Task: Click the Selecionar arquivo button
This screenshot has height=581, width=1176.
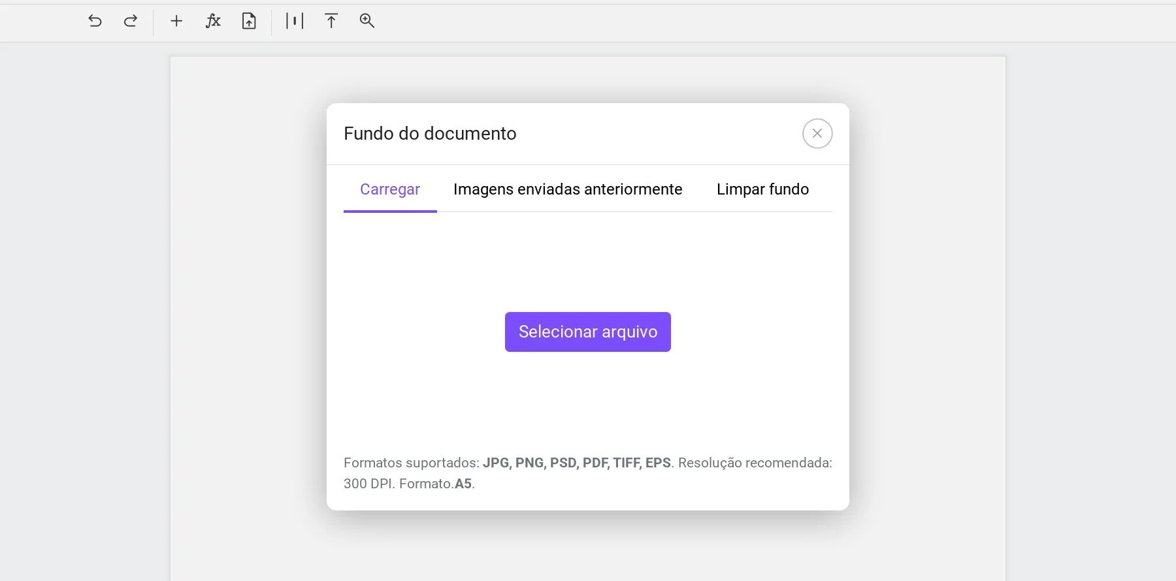Action: [x=588, y=332]
